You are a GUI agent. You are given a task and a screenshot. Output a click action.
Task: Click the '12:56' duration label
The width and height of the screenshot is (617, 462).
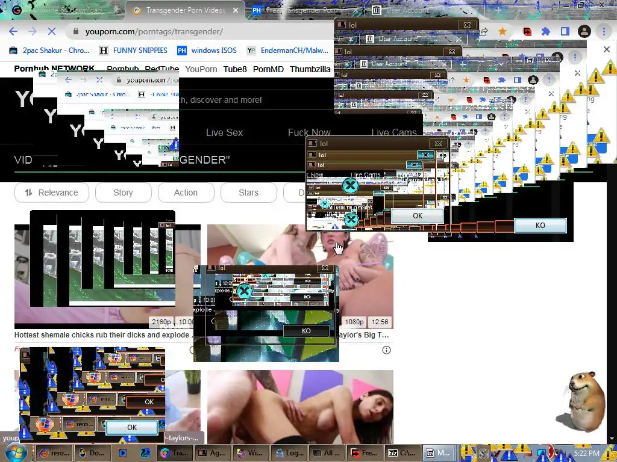[x=380, y=322]
